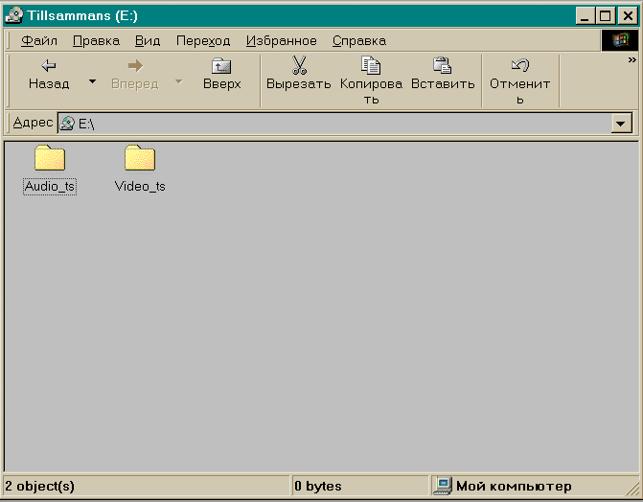Click the Назад back arrow button

pyautogui.click(x=49, y=74)
